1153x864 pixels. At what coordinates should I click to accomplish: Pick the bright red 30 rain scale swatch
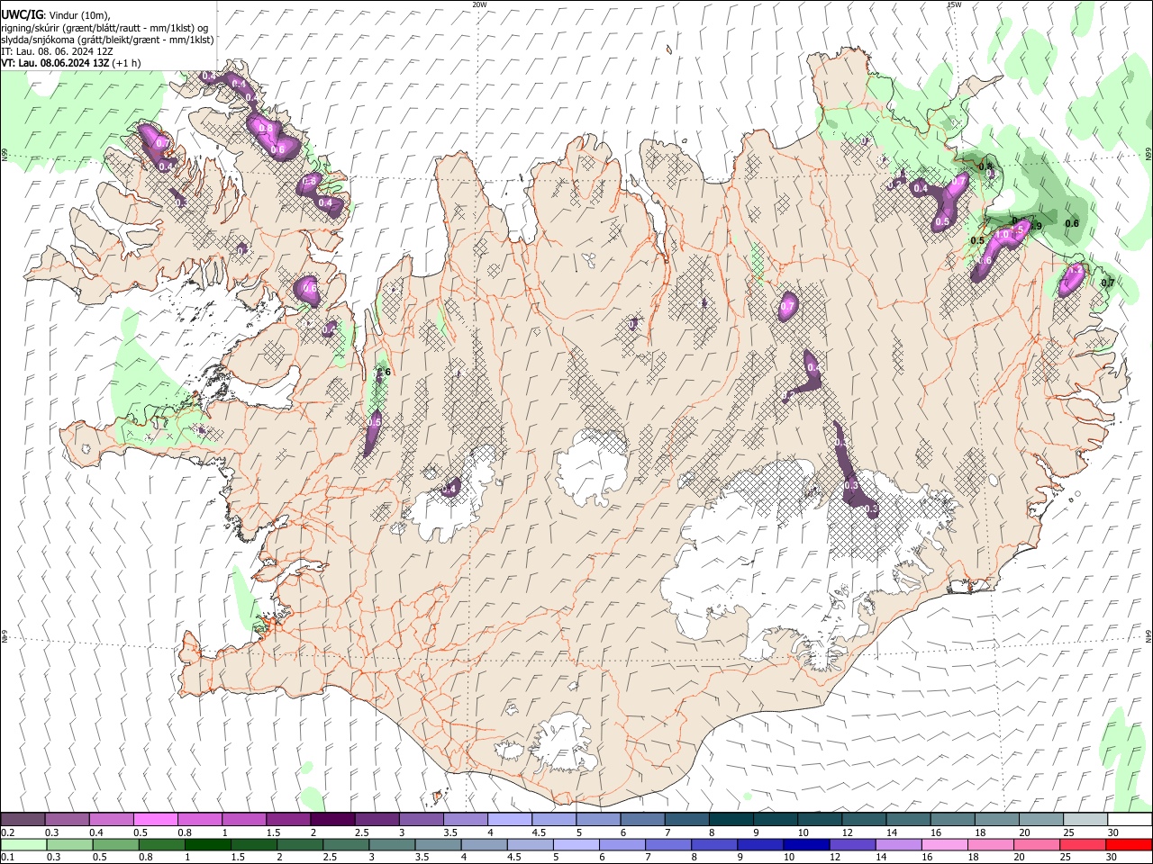[1127, 845]
